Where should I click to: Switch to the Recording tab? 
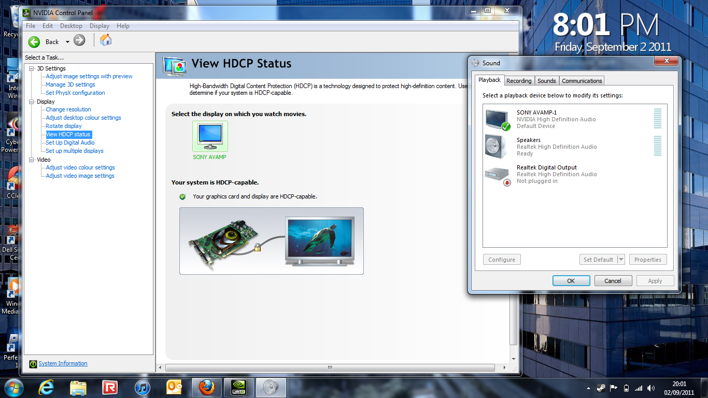pos(519,81)
